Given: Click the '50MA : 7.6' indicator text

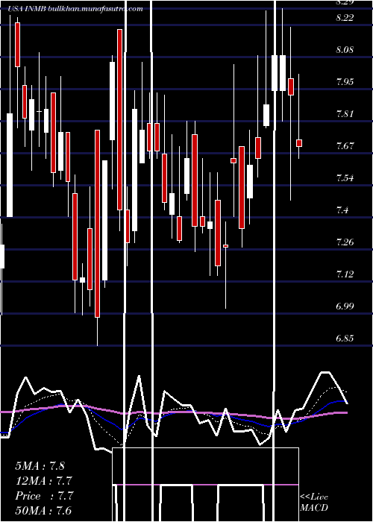Looking at the screenshot, I should click(x=43, y=511).
